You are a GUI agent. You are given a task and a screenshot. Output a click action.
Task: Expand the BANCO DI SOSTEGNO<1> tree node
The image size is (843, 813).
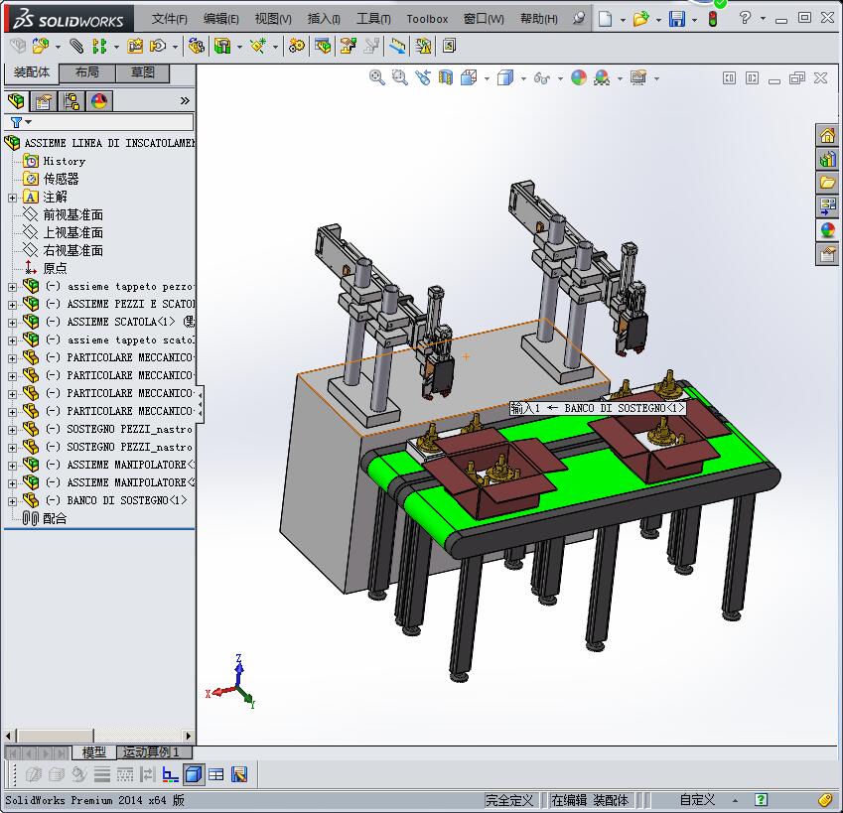click(x=12, y=501)
